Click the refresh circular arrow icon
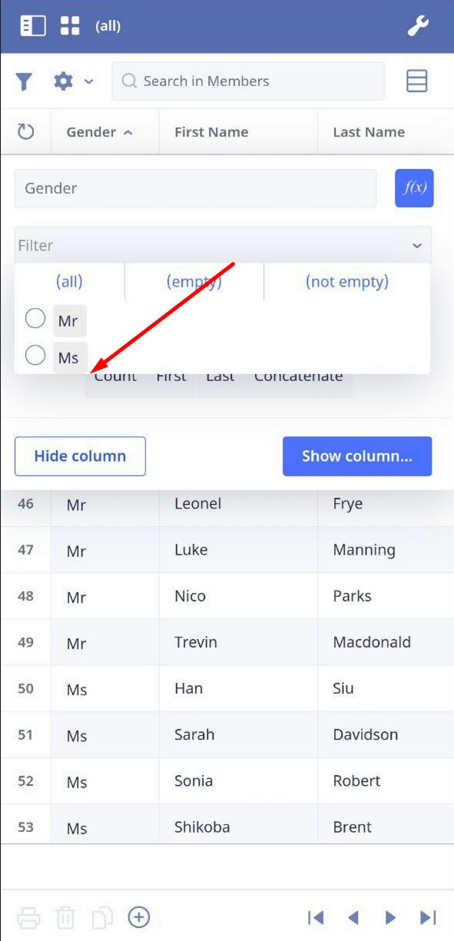The image size is (454, 941). (x=26, y=131)
